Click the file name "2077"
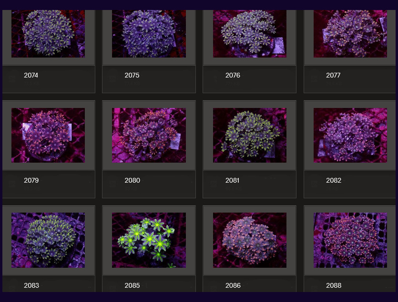 pos(333,75)
